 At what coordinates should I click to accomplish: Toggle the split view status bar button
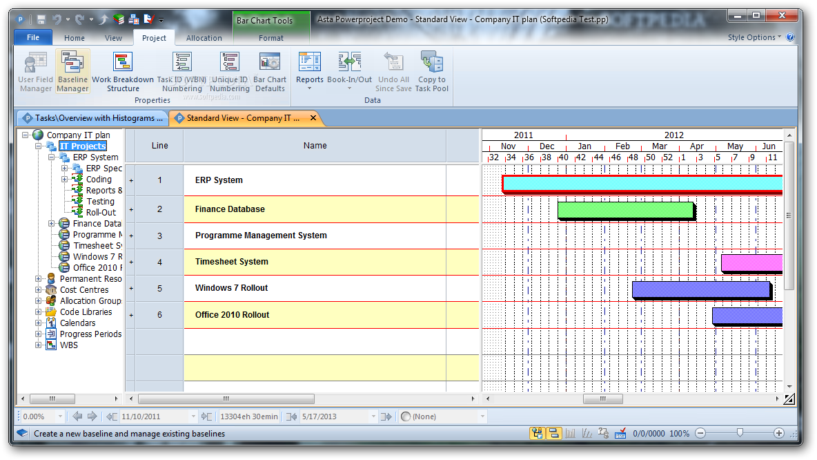click(x=554, y=433)
